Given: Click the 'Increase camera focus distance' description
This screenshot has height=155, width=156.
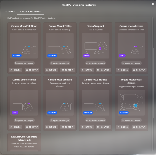Looking at the screenshot, I should pos(96,83).
